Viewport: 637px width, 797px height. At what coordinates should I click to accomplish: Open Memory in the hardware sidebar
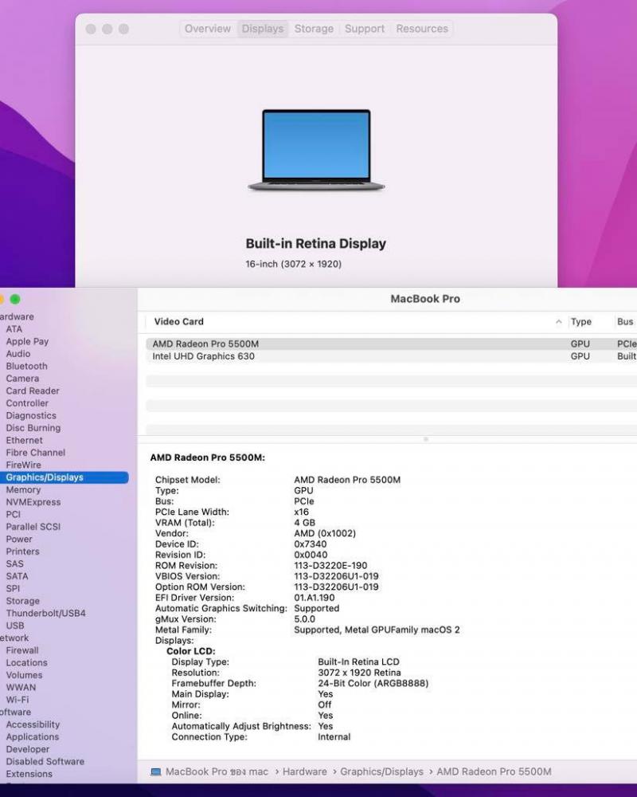coord(23,490)
